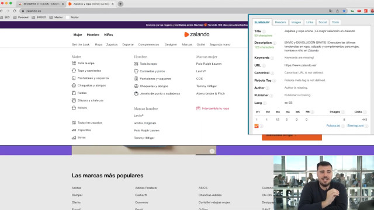This screenshot has height=210, width=374.
Task: Open the Images tab in SEO panel
Action: [x=296, y=22]
